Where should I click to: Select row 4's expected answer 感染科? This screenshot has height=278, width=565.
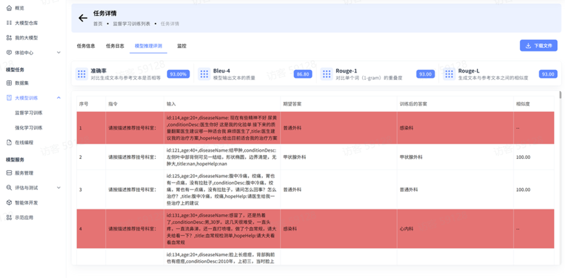tap(290, 229)
